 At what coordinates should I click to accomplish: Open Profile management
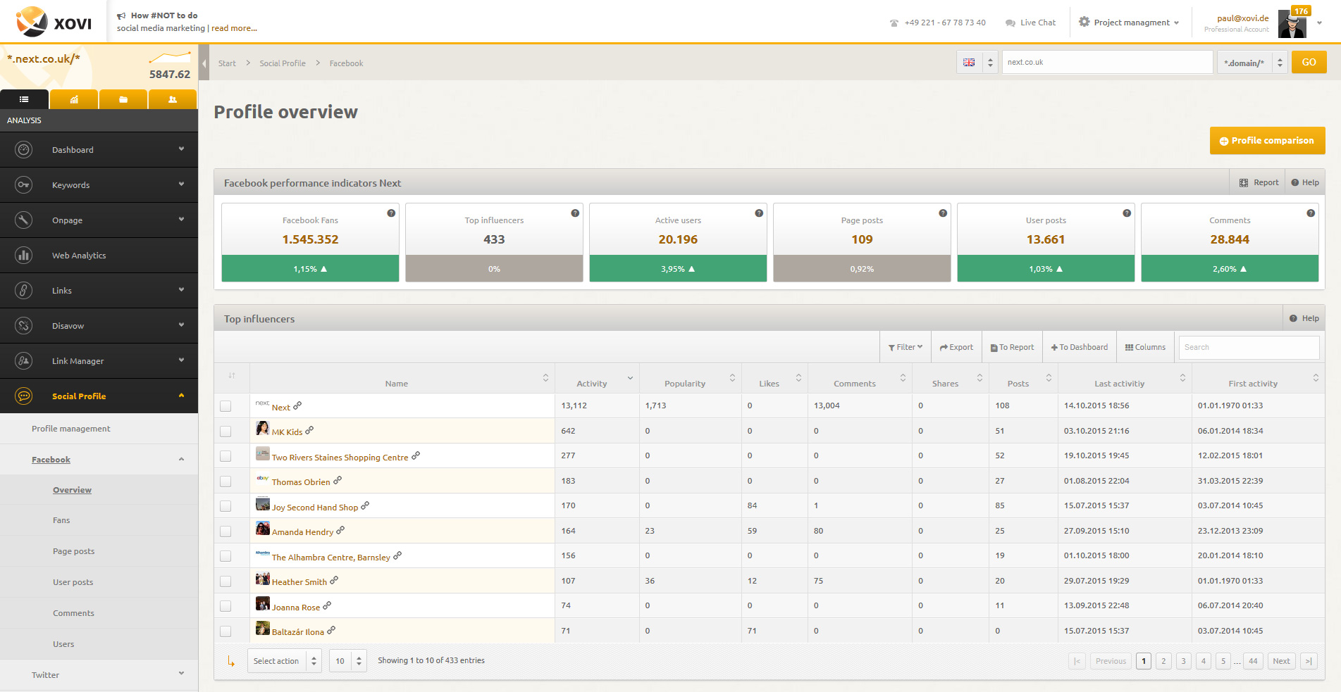[x=71, y=429]
